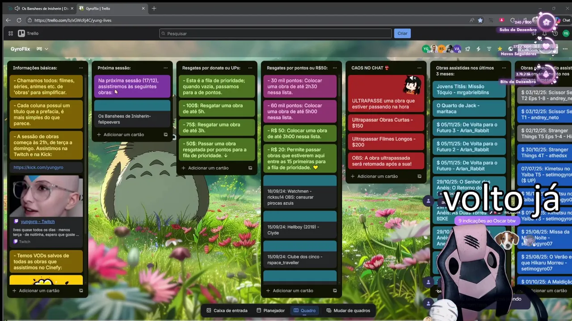Create card from template in Resgates por donate
This screenshot has width=572, height=321.
(x=250, y=168)
